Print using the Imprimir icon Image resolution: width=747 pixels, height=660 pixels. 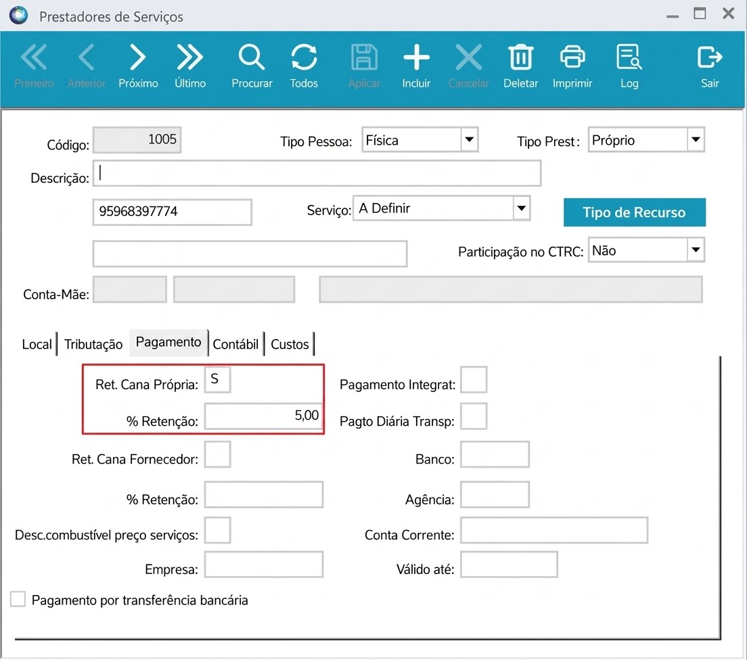point(572,66)
